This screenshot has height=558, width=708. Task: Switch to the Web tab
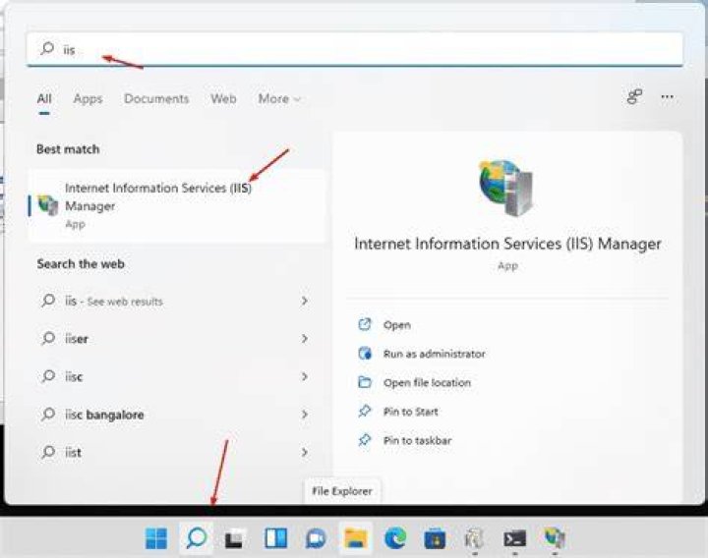coord(223,99)
